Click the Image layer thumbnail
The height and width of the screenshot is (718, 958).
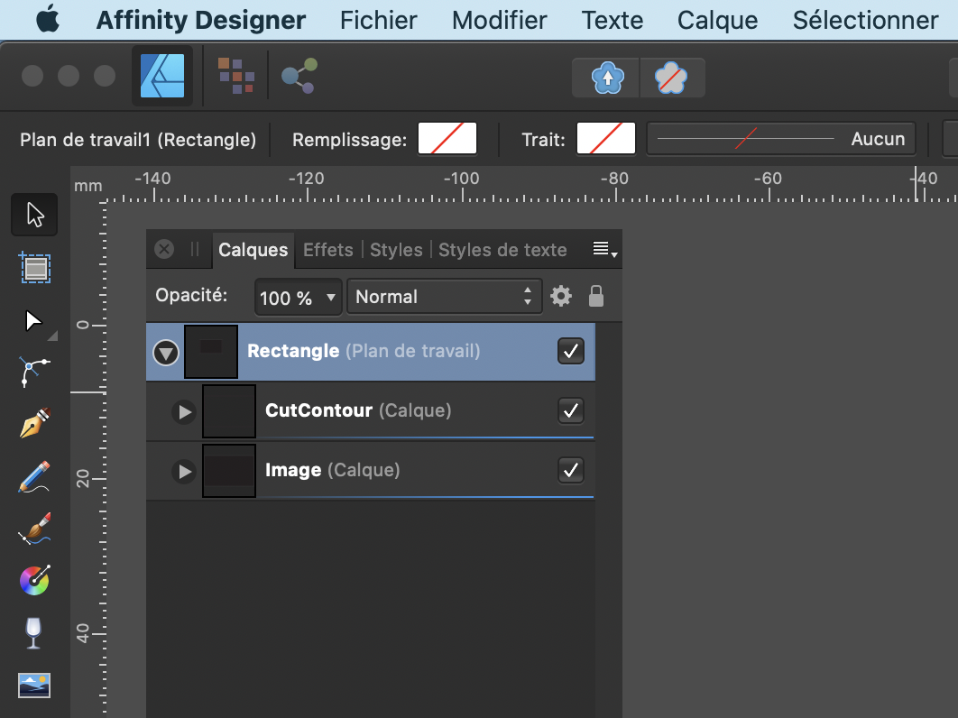(229, 471)
